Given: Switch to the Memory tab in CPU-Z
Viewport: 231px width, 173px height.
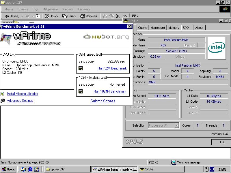Looking at the screenshot, I should [x=174, y=28].
